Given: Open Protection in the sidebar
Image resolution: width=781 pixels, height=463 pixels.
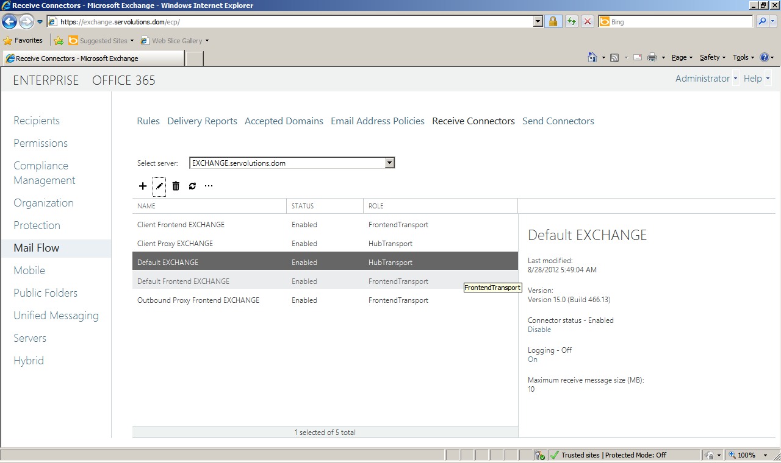Looking at the screenshot, I should point(37,225).
